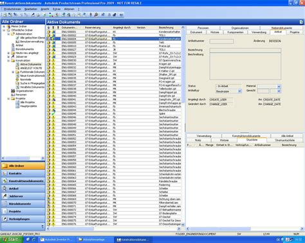This screenshot has width=305, height=243.
Task: Open the Projekte navigation button
Action: click(x=23, y=212)
